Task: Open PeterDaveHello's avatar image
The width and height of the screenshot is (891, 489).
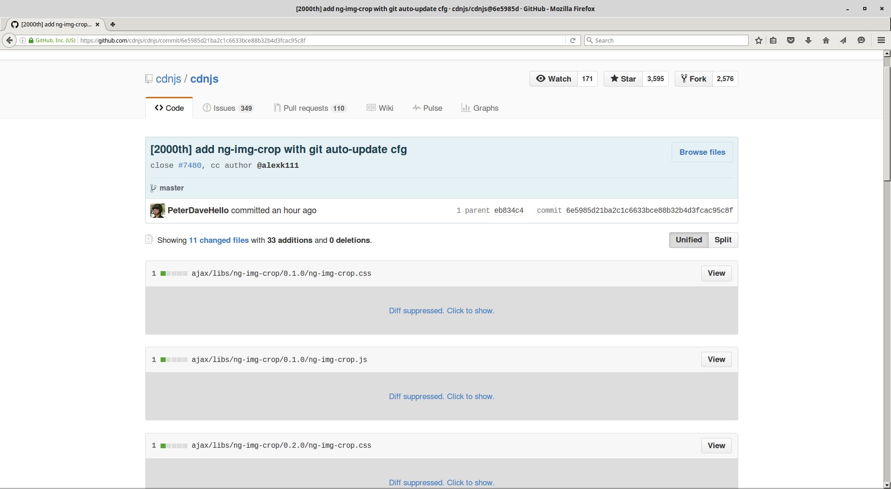Action: 158,210
